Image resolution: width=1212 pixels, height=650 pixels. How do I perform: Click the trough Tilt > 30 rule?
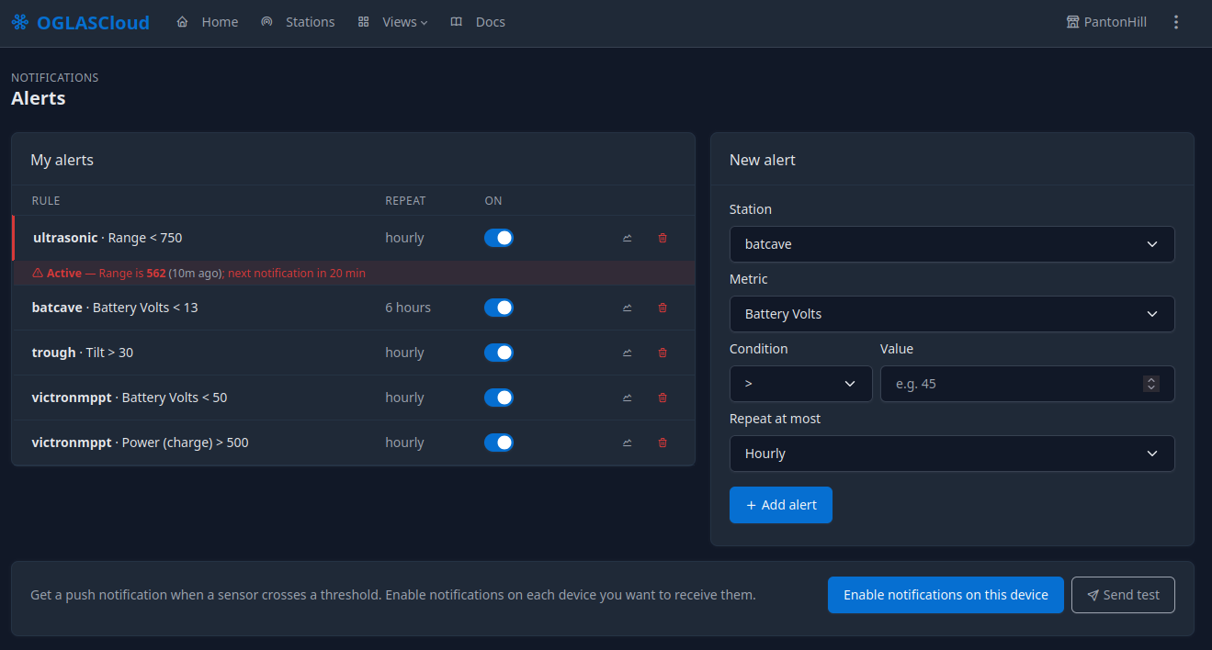(x=83, y=353)
